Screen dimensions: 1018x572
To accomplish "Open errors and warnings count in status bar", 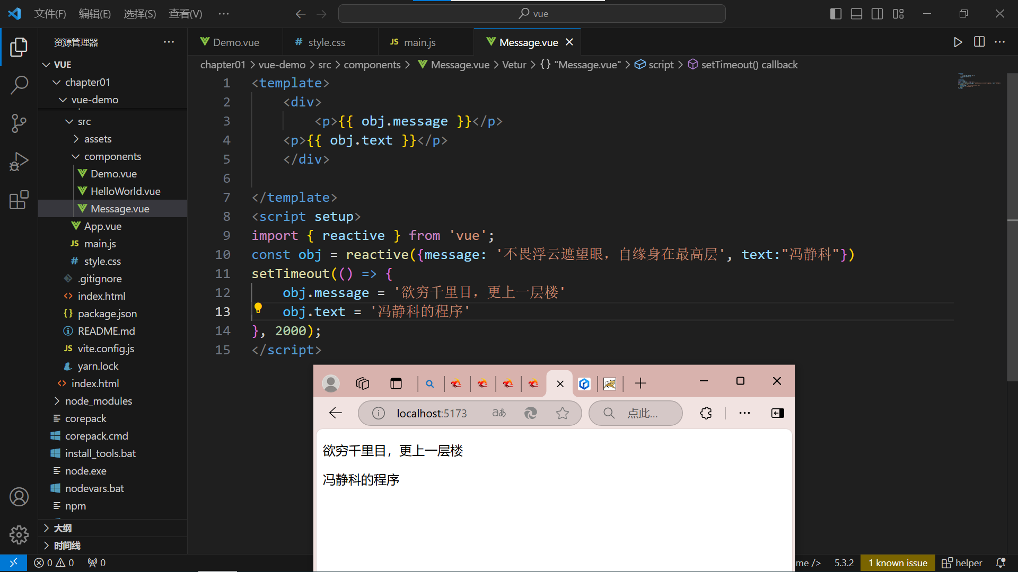I will 54,562.
